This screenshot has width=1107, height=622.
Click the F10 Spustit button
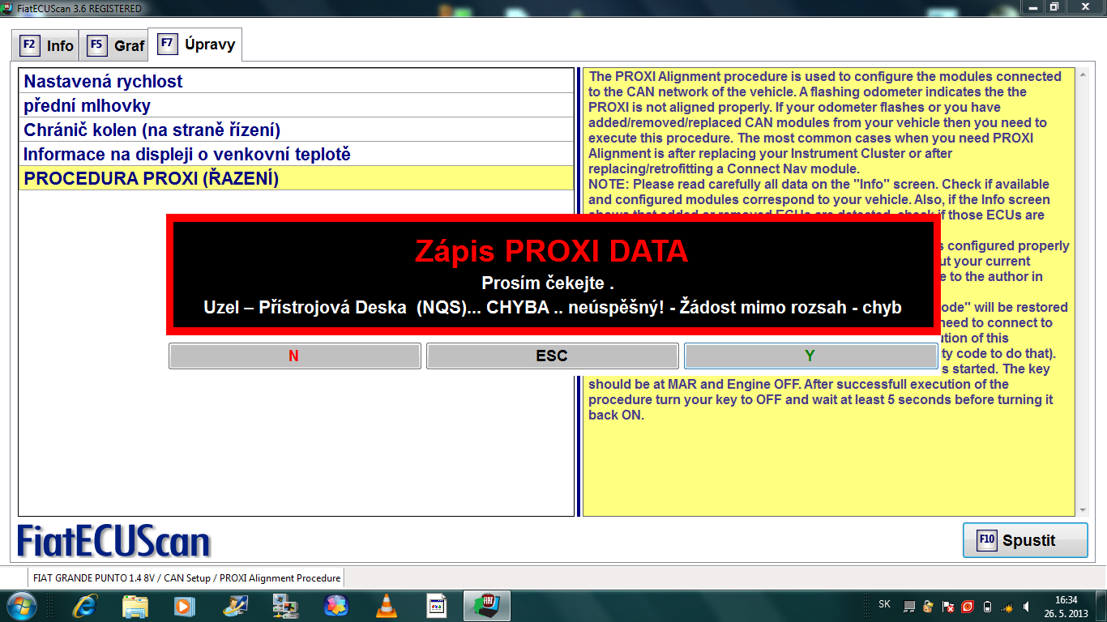1025,540
